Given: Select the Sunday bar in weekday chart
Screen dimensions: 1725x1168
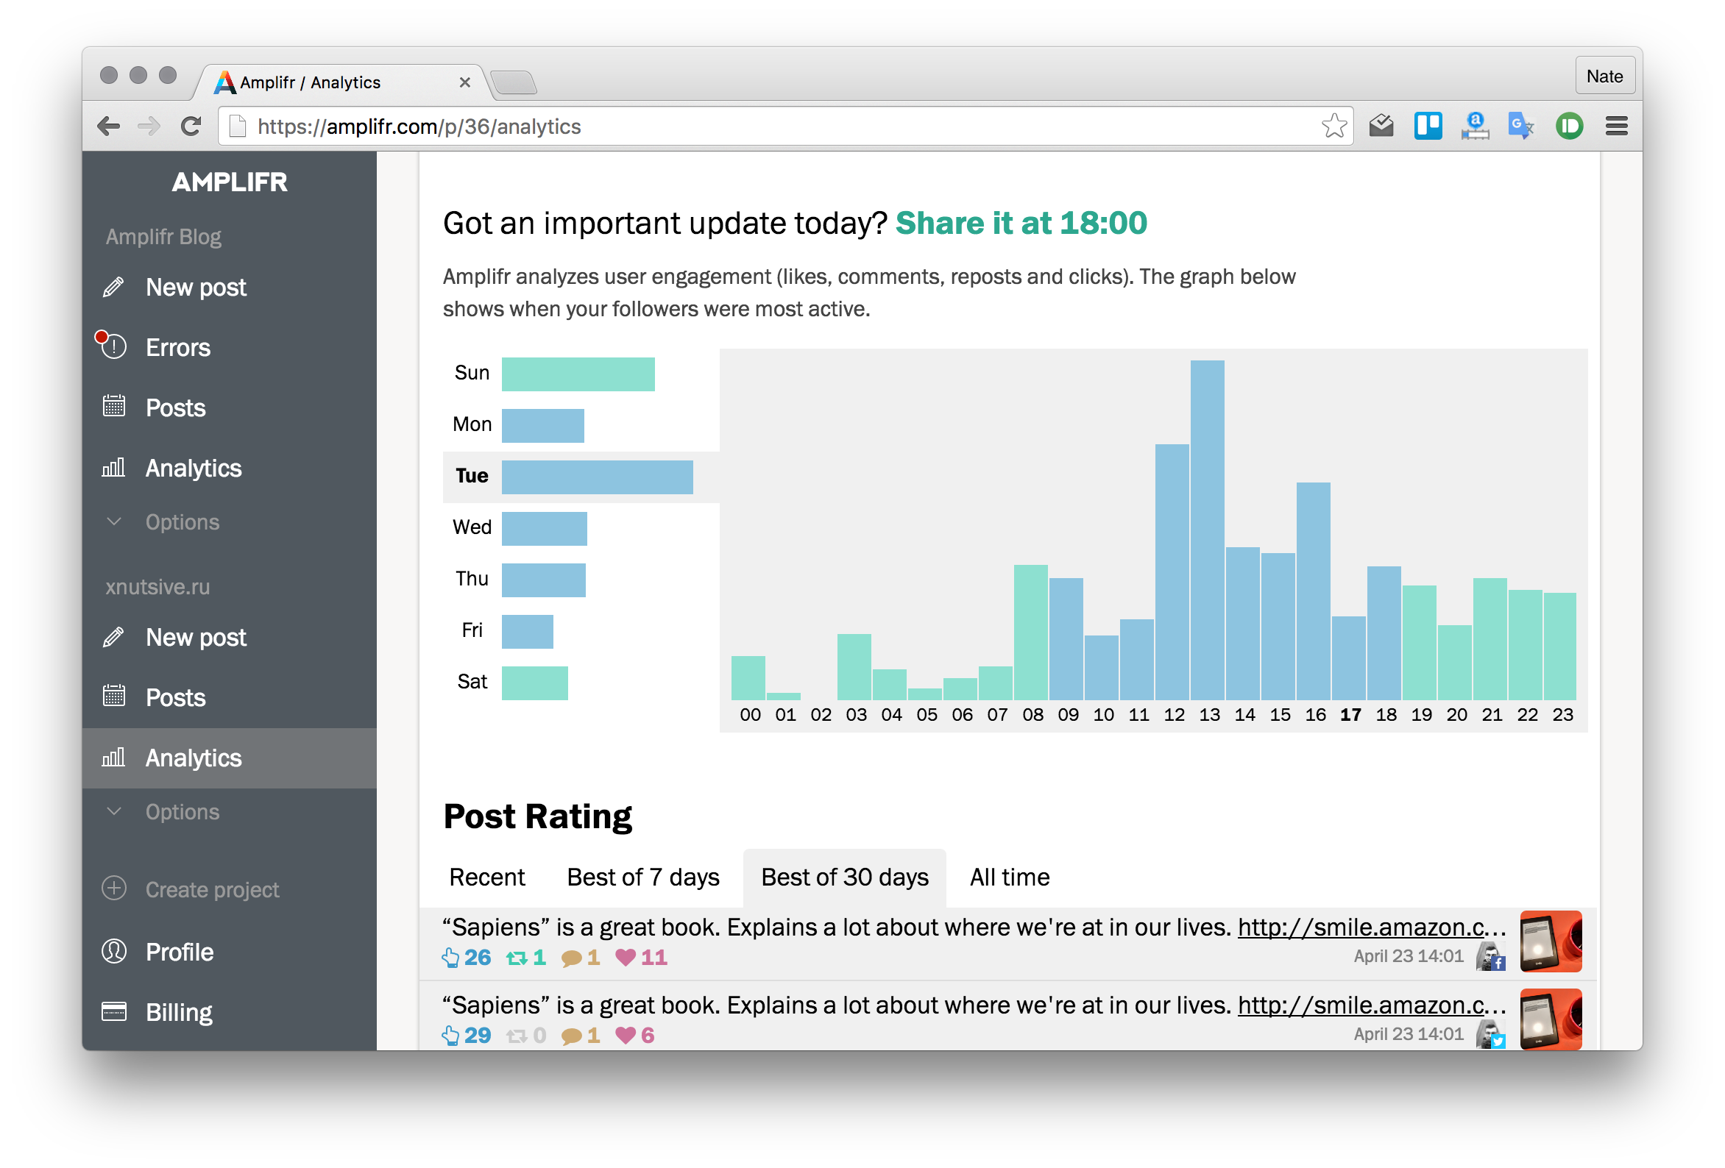Looking at the screenshot, I should pos(578,374).
